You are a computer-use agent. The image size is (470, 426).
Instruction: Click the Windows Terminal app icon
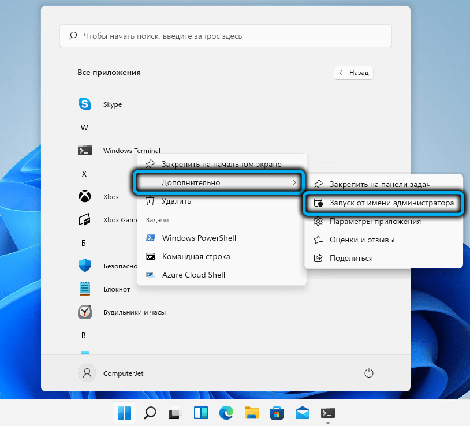pos(85,151)
